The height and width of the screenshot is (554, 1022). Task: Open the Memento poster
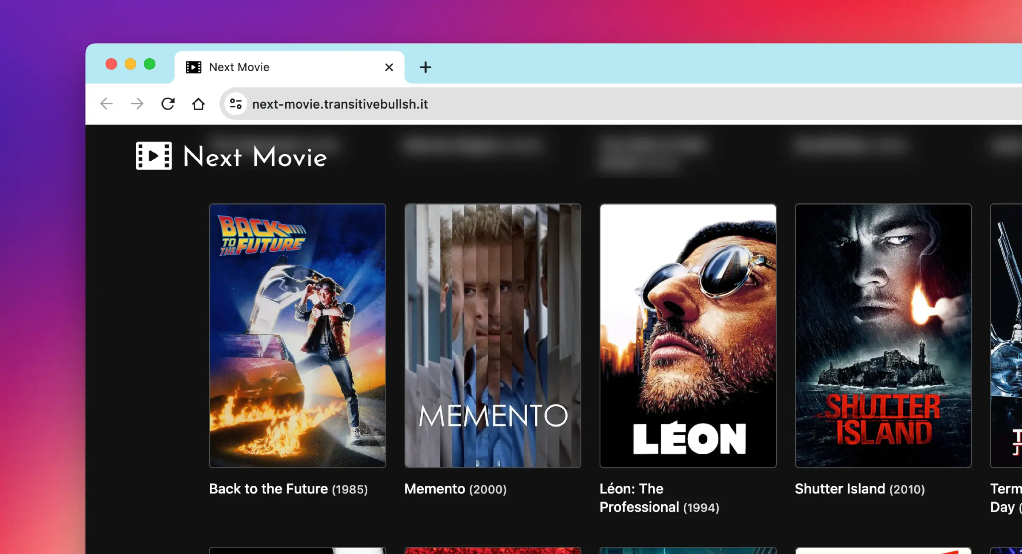click(x=493, y=336)
